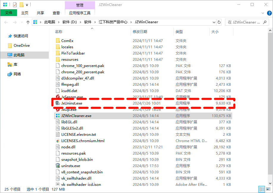Select the LICENSE.electron.txt document icon

58,135
